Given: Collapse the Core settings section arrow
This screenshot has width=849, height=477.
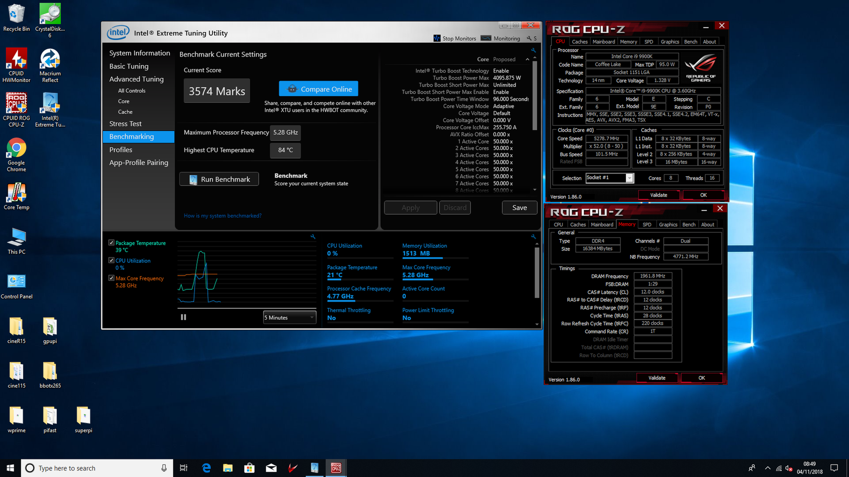Looking at the screenshot, I should tap(527, 59).
